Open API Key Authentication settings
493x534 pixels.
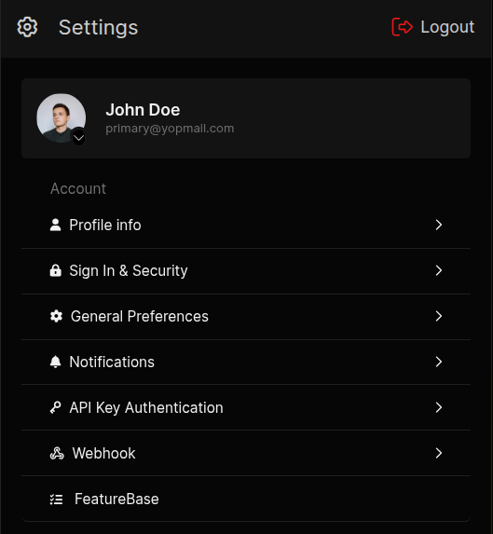(246, 407)
